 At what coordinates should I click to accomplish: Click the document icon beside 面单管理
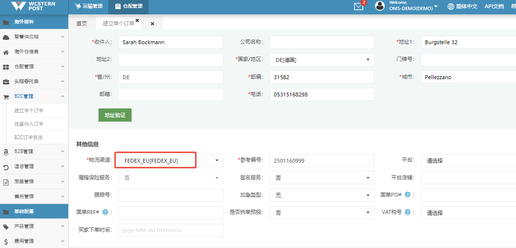click(6, 182)
